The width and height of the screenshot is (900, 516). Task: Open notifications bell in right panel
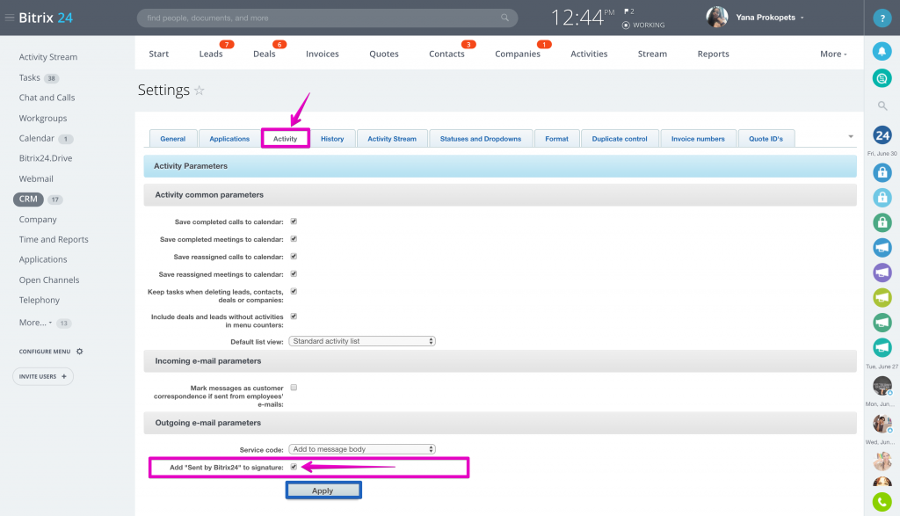(882, 52)
